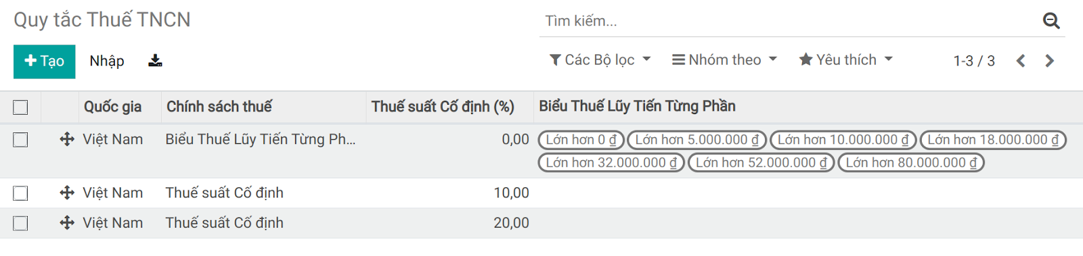The height and width of the screenshot is (256, 1083).
Task: Click the Nhập import button
Action: (107, 61)
